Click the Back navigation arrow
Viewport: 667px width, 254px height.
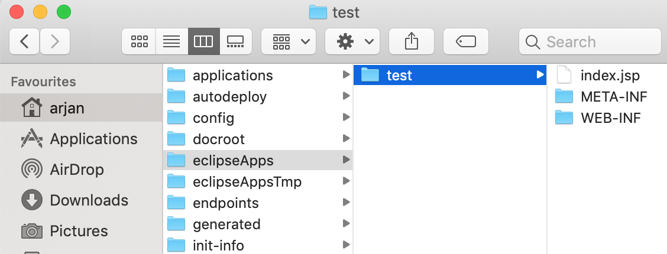pyautogui.click(x=25, y=41)
